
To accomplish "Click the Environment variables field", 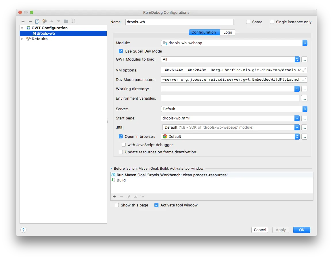I will point(230,98).
